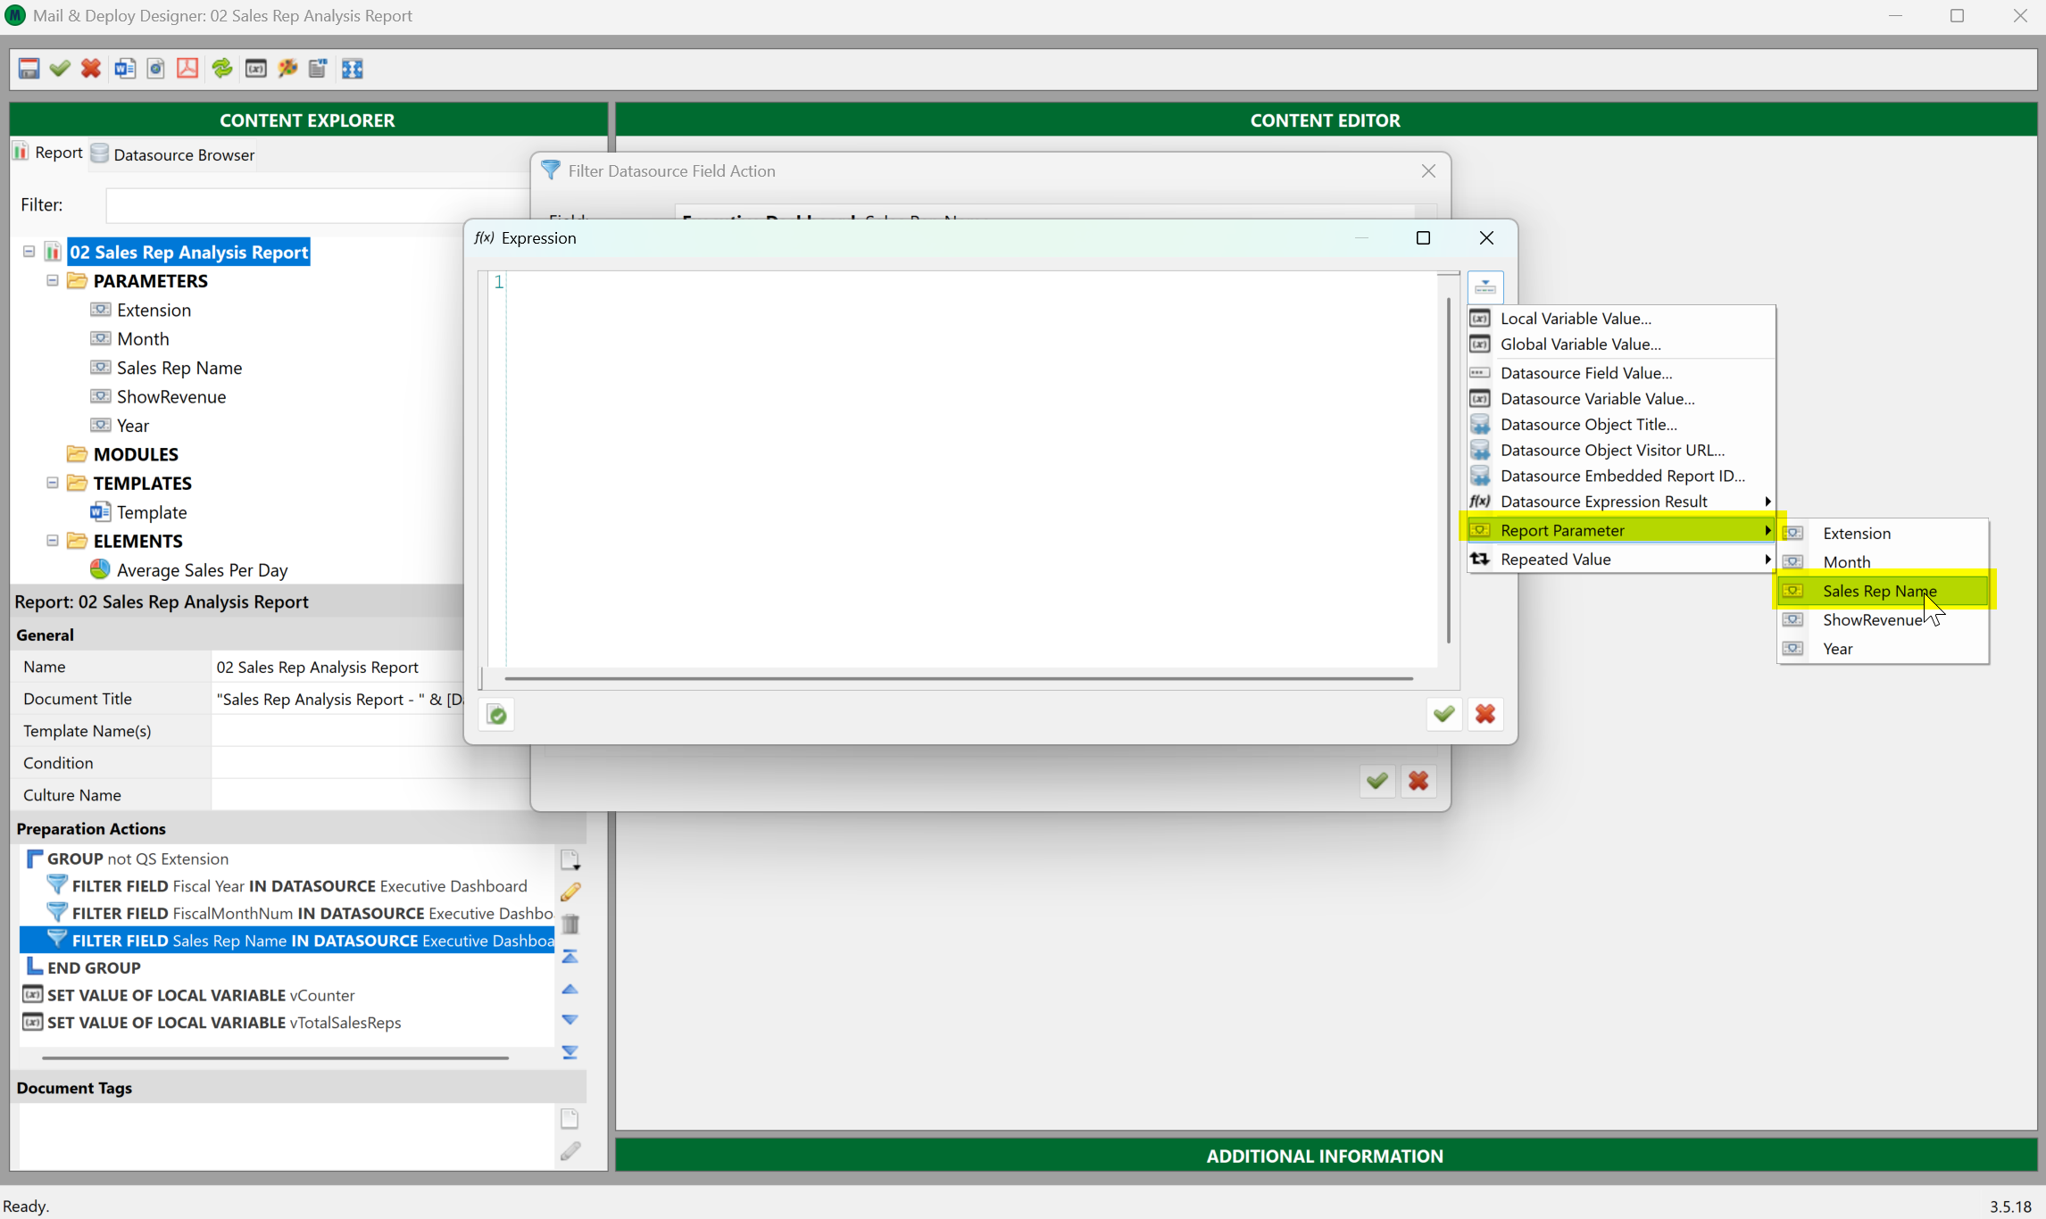This screenshot has width=2046, height=1219.
Task: Open the Repeated Value submenu
Action: [x=1556, y=559]
